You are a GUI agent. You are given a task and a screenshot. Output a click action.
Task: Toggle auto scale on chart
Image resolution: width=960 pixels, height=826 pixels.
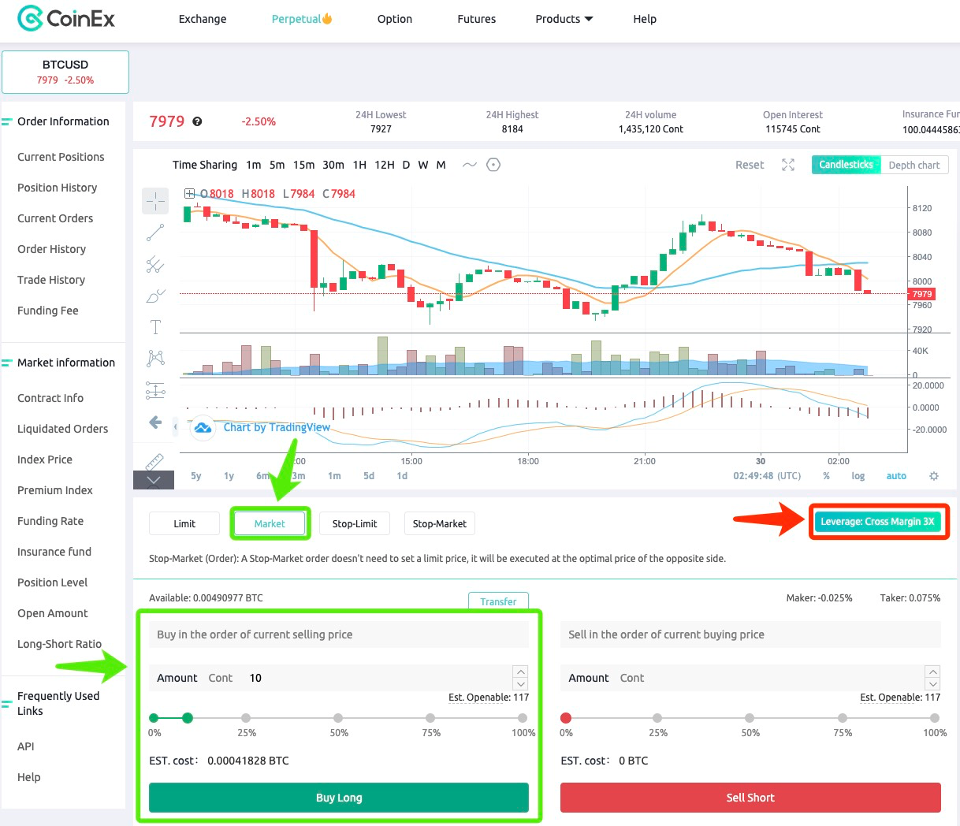(x=896, y=476)
